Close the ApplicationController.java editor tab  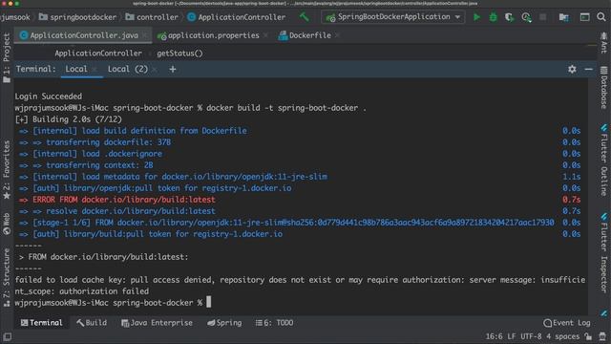(145, 35)
